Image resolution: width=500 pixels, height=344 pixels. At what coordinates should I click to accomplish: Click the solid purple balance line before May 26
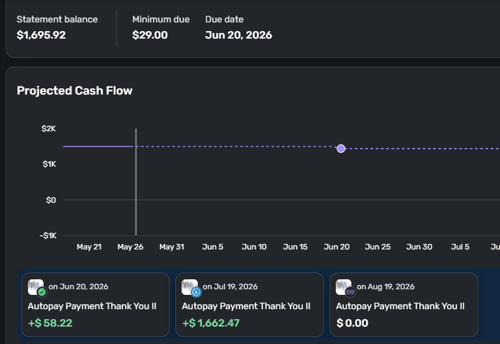(98, 146)
